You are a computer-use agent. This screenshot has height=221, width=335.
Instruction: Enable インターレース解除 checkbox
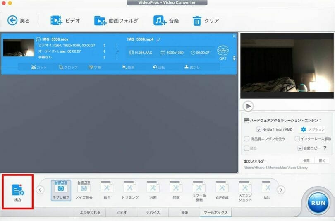coord(297,139)
